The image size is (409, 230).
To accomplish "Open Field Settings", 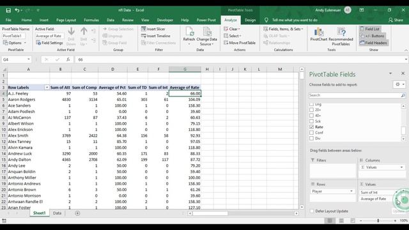I will [x=50, y=43].
